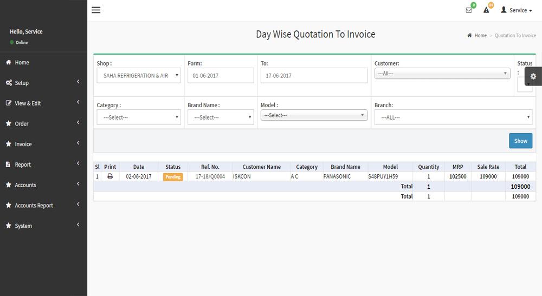The image size is (542, 296).
Task: Click the From date input field
Action: click(x=221, y=76)
